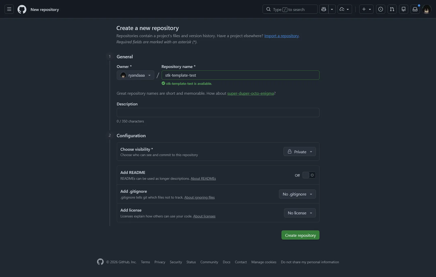Click the Description text field

[218, 113]
